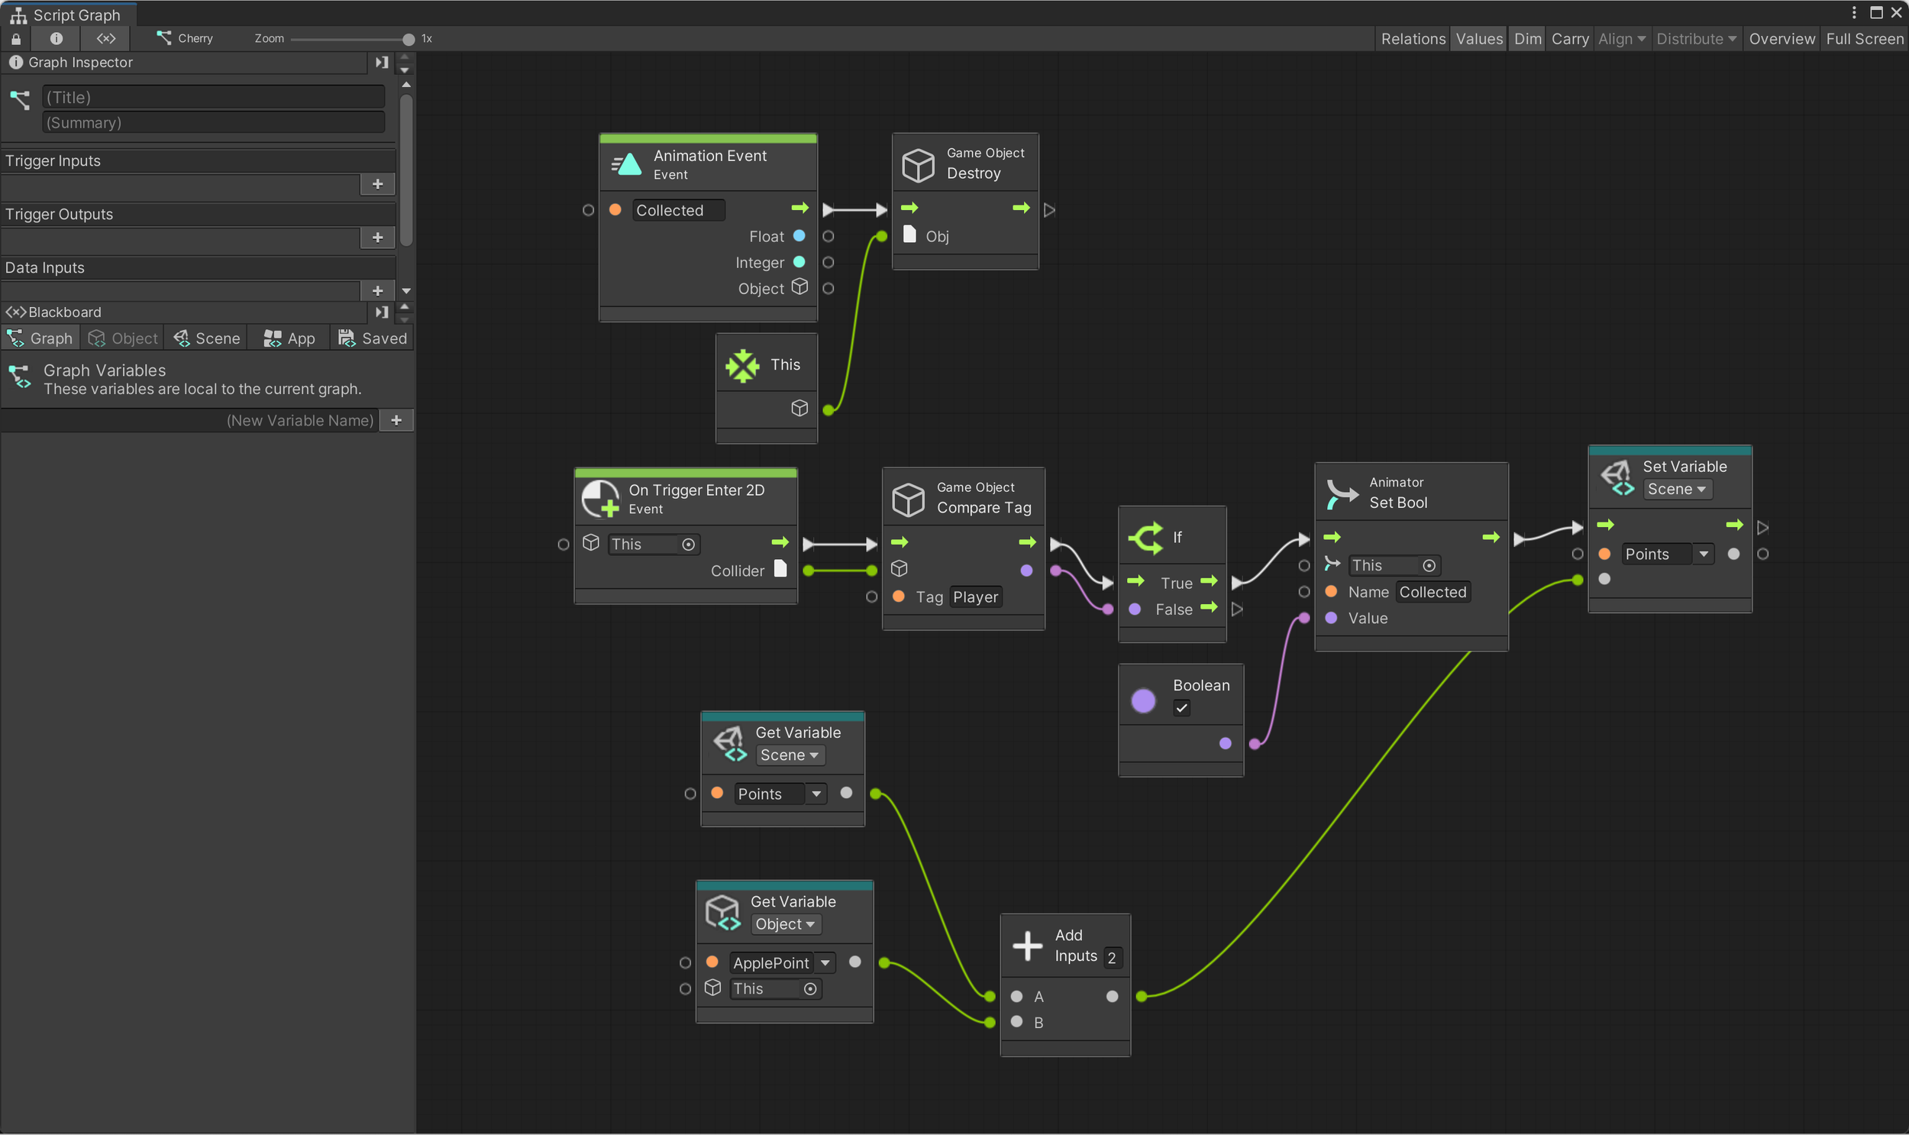This screenshot has width=1909, height=1135.
Task: Toggle Dim in the graph toolbar
Action: (1526, 38)
